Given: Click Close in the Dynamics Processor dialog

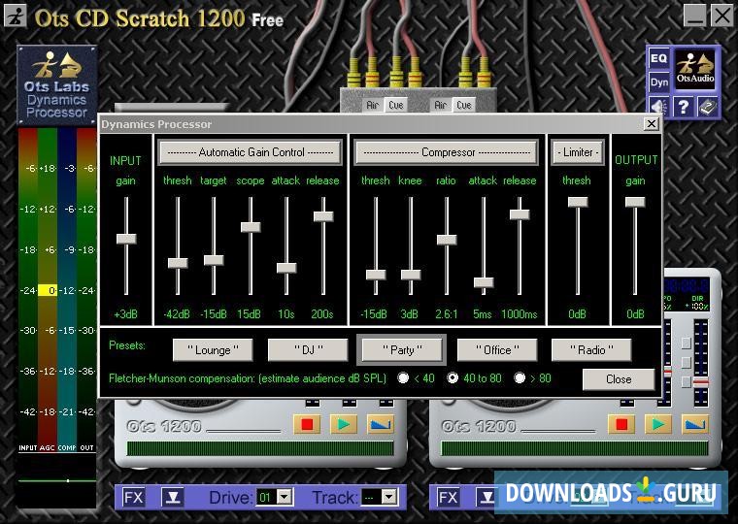Looking at the screenshot, I should [x=619, y=379].
